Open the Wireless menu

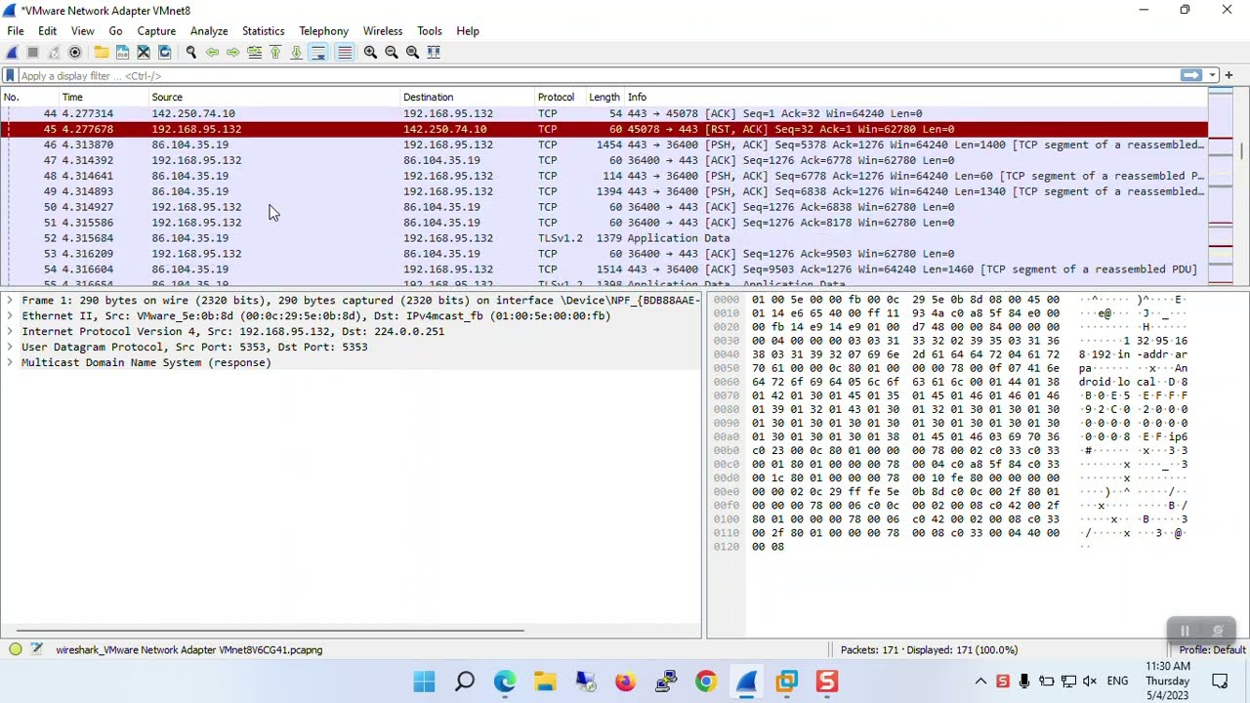click(x=383, y=31)
